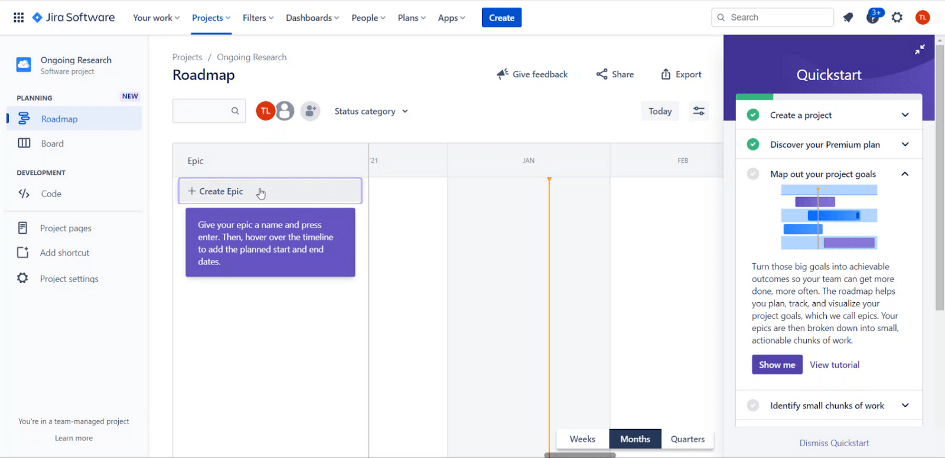Open the View tutorial link
This screenshot has width=945, height=458.
tap(835, 365)
